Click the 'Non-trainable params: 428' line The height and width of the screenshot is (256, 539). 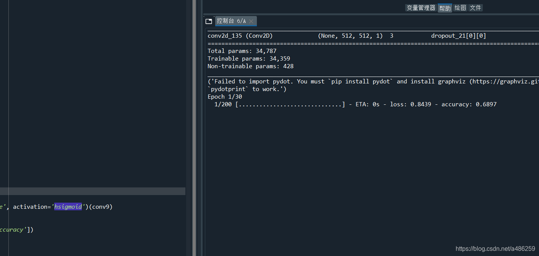250,66
